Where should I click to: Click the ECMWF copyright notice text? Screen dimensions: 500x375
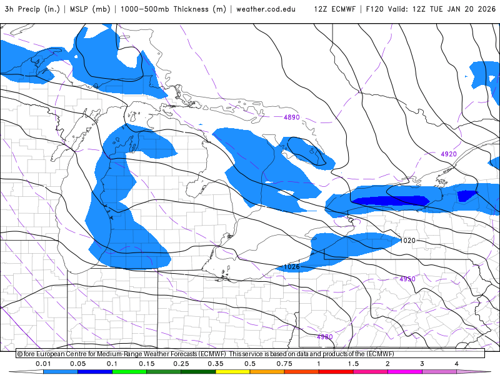[206, 354]
